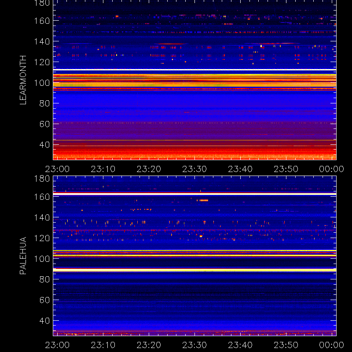
Task: Click 23:10 time label under LEARMONTH plot
Action: 103,169
